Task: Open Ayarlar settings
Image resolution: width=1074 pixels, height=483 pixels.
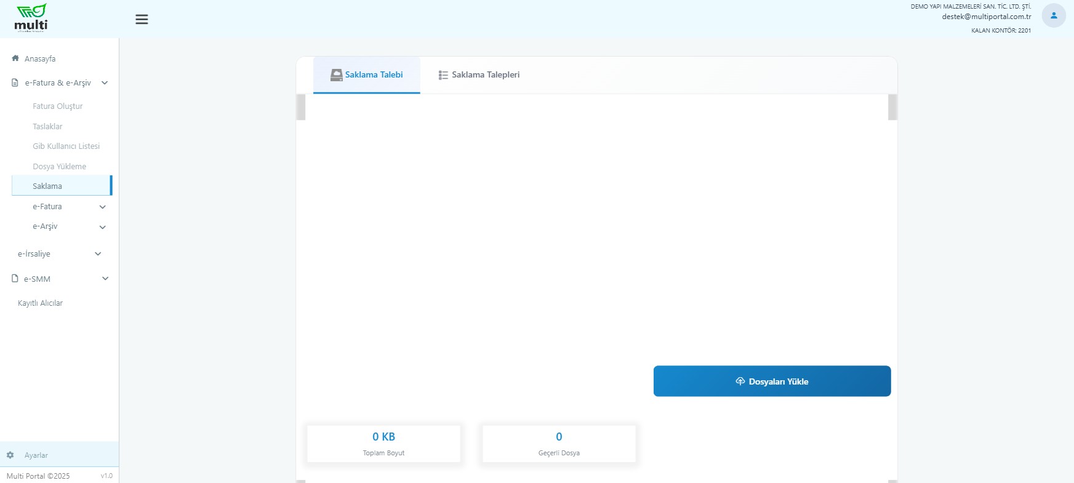Action: pyautogui.click(x=36, y=455)
